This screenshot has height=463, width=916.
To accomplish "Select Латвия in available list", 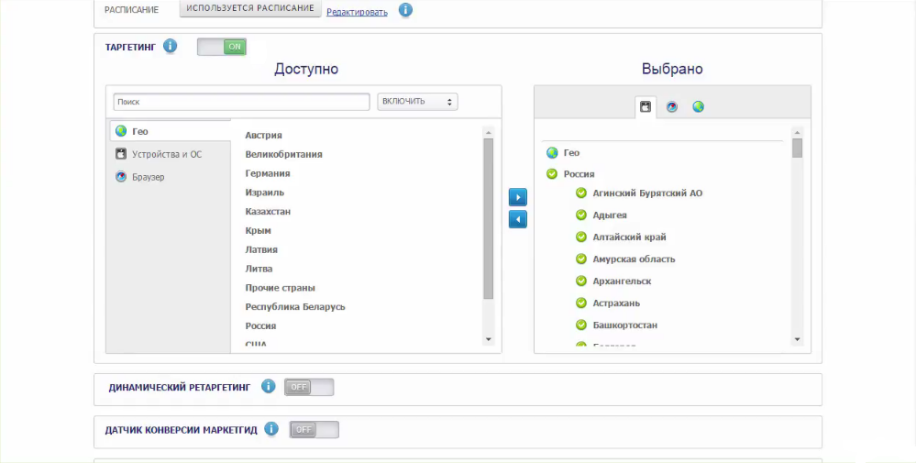I will (x=261, y=249).
